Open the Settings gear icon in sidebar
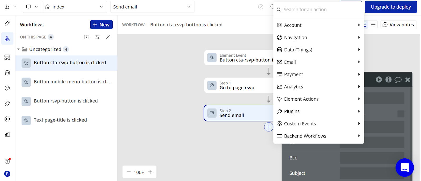The height and width of the screenshot is (181, 421). tap(7, 119)
